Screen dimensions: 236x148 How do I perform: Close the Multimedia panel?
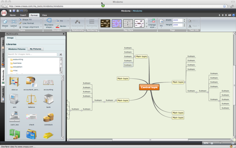pos(63,34)
